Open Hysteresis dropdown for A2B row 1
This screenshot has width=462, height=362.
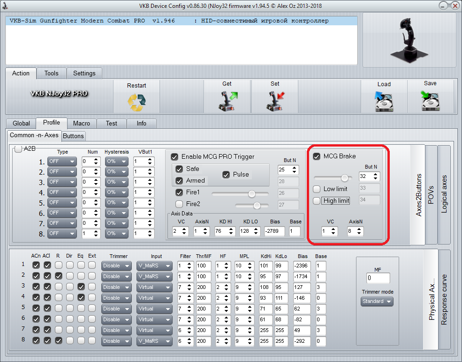pos(117,162)
